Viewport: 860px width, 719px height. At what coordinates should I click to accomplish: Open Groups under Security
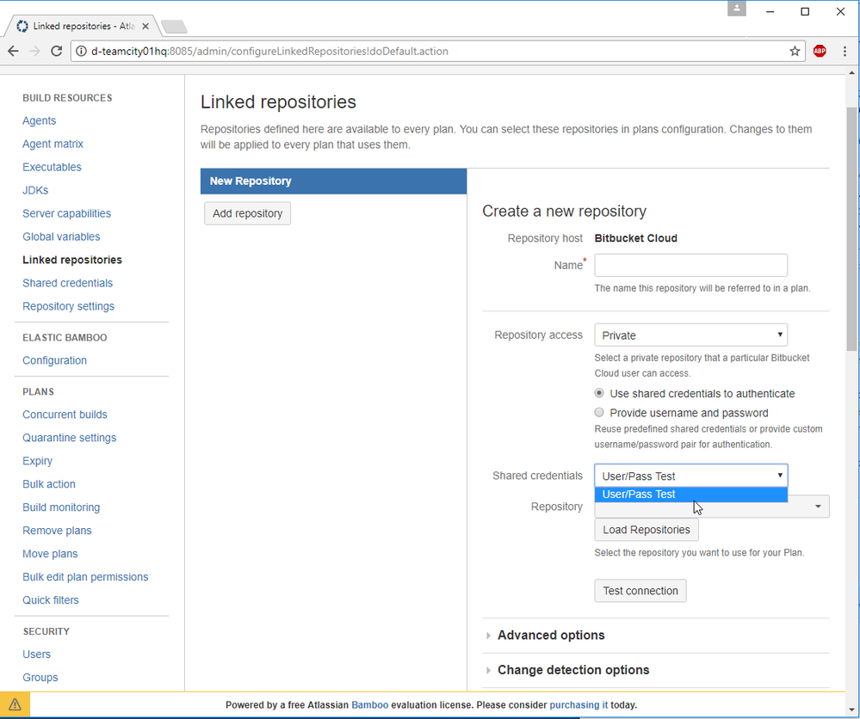tap(40, 678)
